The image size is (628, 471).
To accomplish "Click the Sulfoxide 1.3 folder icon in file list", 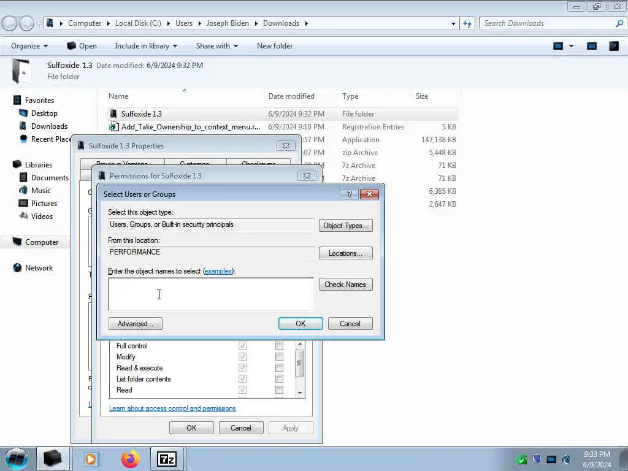I will click(113, 113).
